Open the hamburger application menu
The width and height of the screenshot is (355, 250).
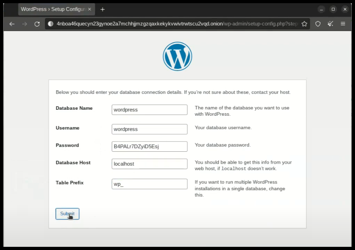pyautogui.click(x=343, y=24)
